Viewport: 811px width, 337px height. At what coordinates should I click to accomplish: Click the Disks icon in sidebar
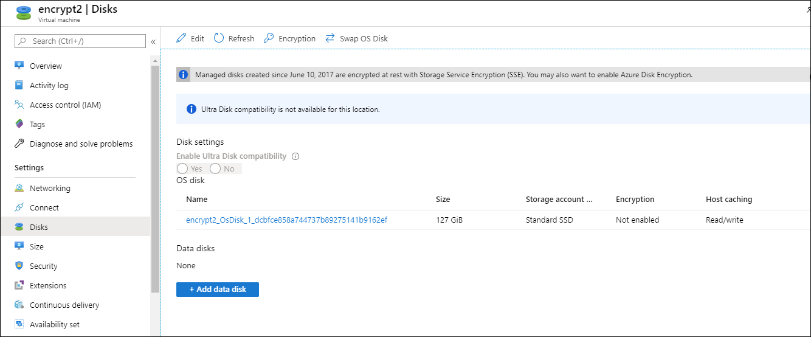[x=19, y=227]
